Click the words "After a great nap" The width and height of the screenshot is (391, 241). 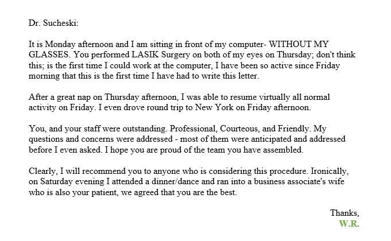[x=60, y=97]
